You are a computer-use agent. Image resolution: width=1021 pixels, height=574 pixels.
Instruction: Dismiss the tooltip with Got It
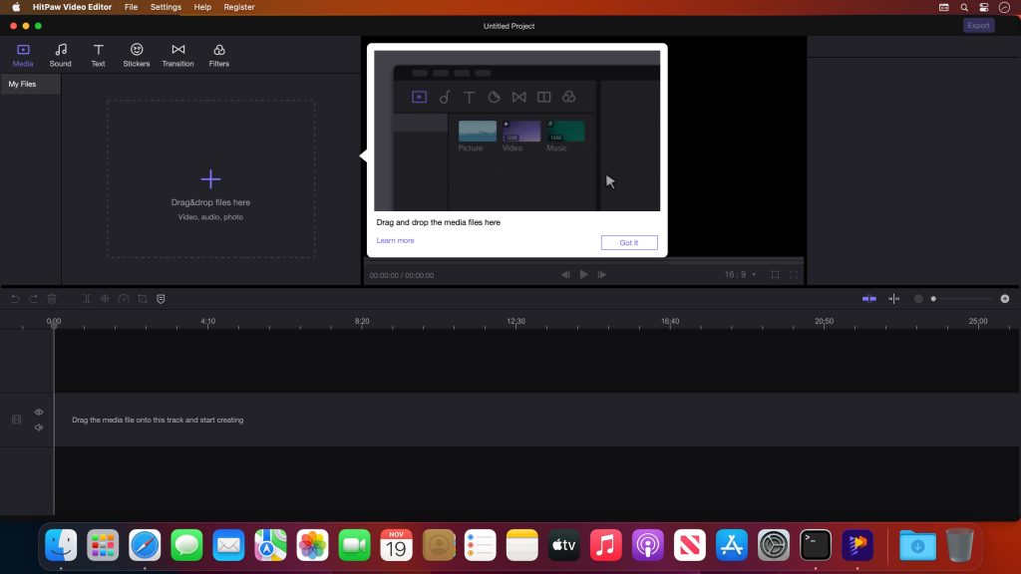[x=629, y=242]
